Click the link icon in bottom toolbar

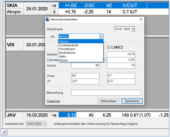pyautogui.click(x=4, y=132)
